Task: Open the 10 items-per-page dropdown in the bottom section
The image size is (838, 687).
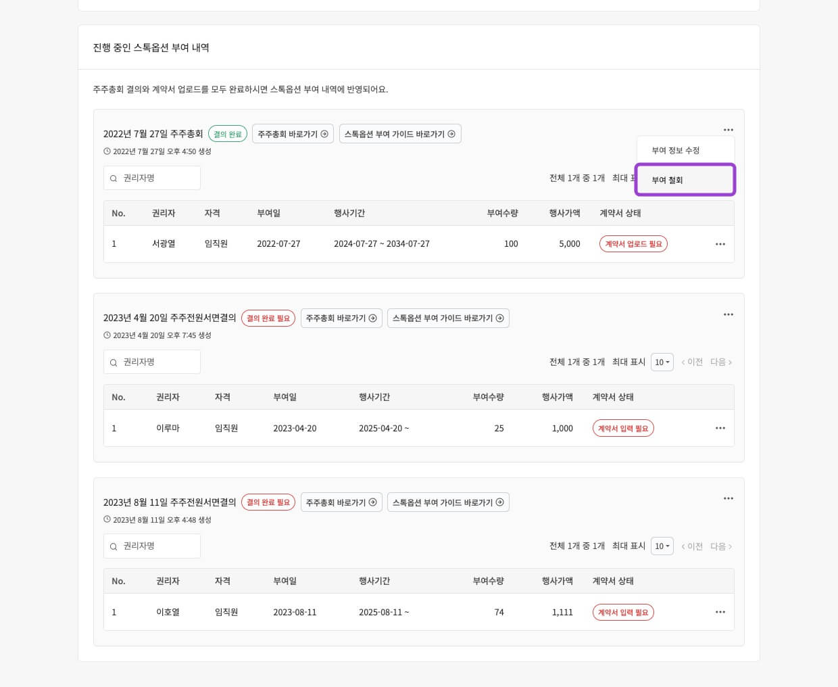Action: (x=662, y=546)
